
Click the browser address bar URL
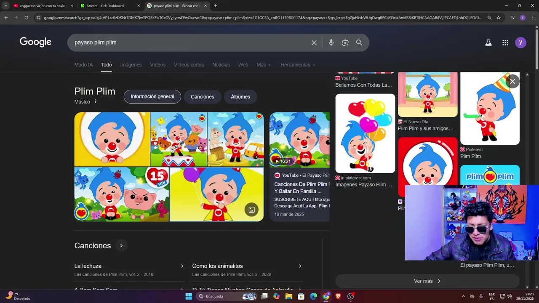tap(262, 18)
